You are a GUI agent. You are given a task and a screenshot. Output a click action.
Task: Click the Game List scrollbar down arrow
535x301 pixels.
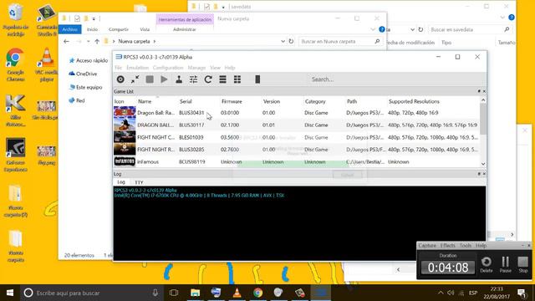483,164
